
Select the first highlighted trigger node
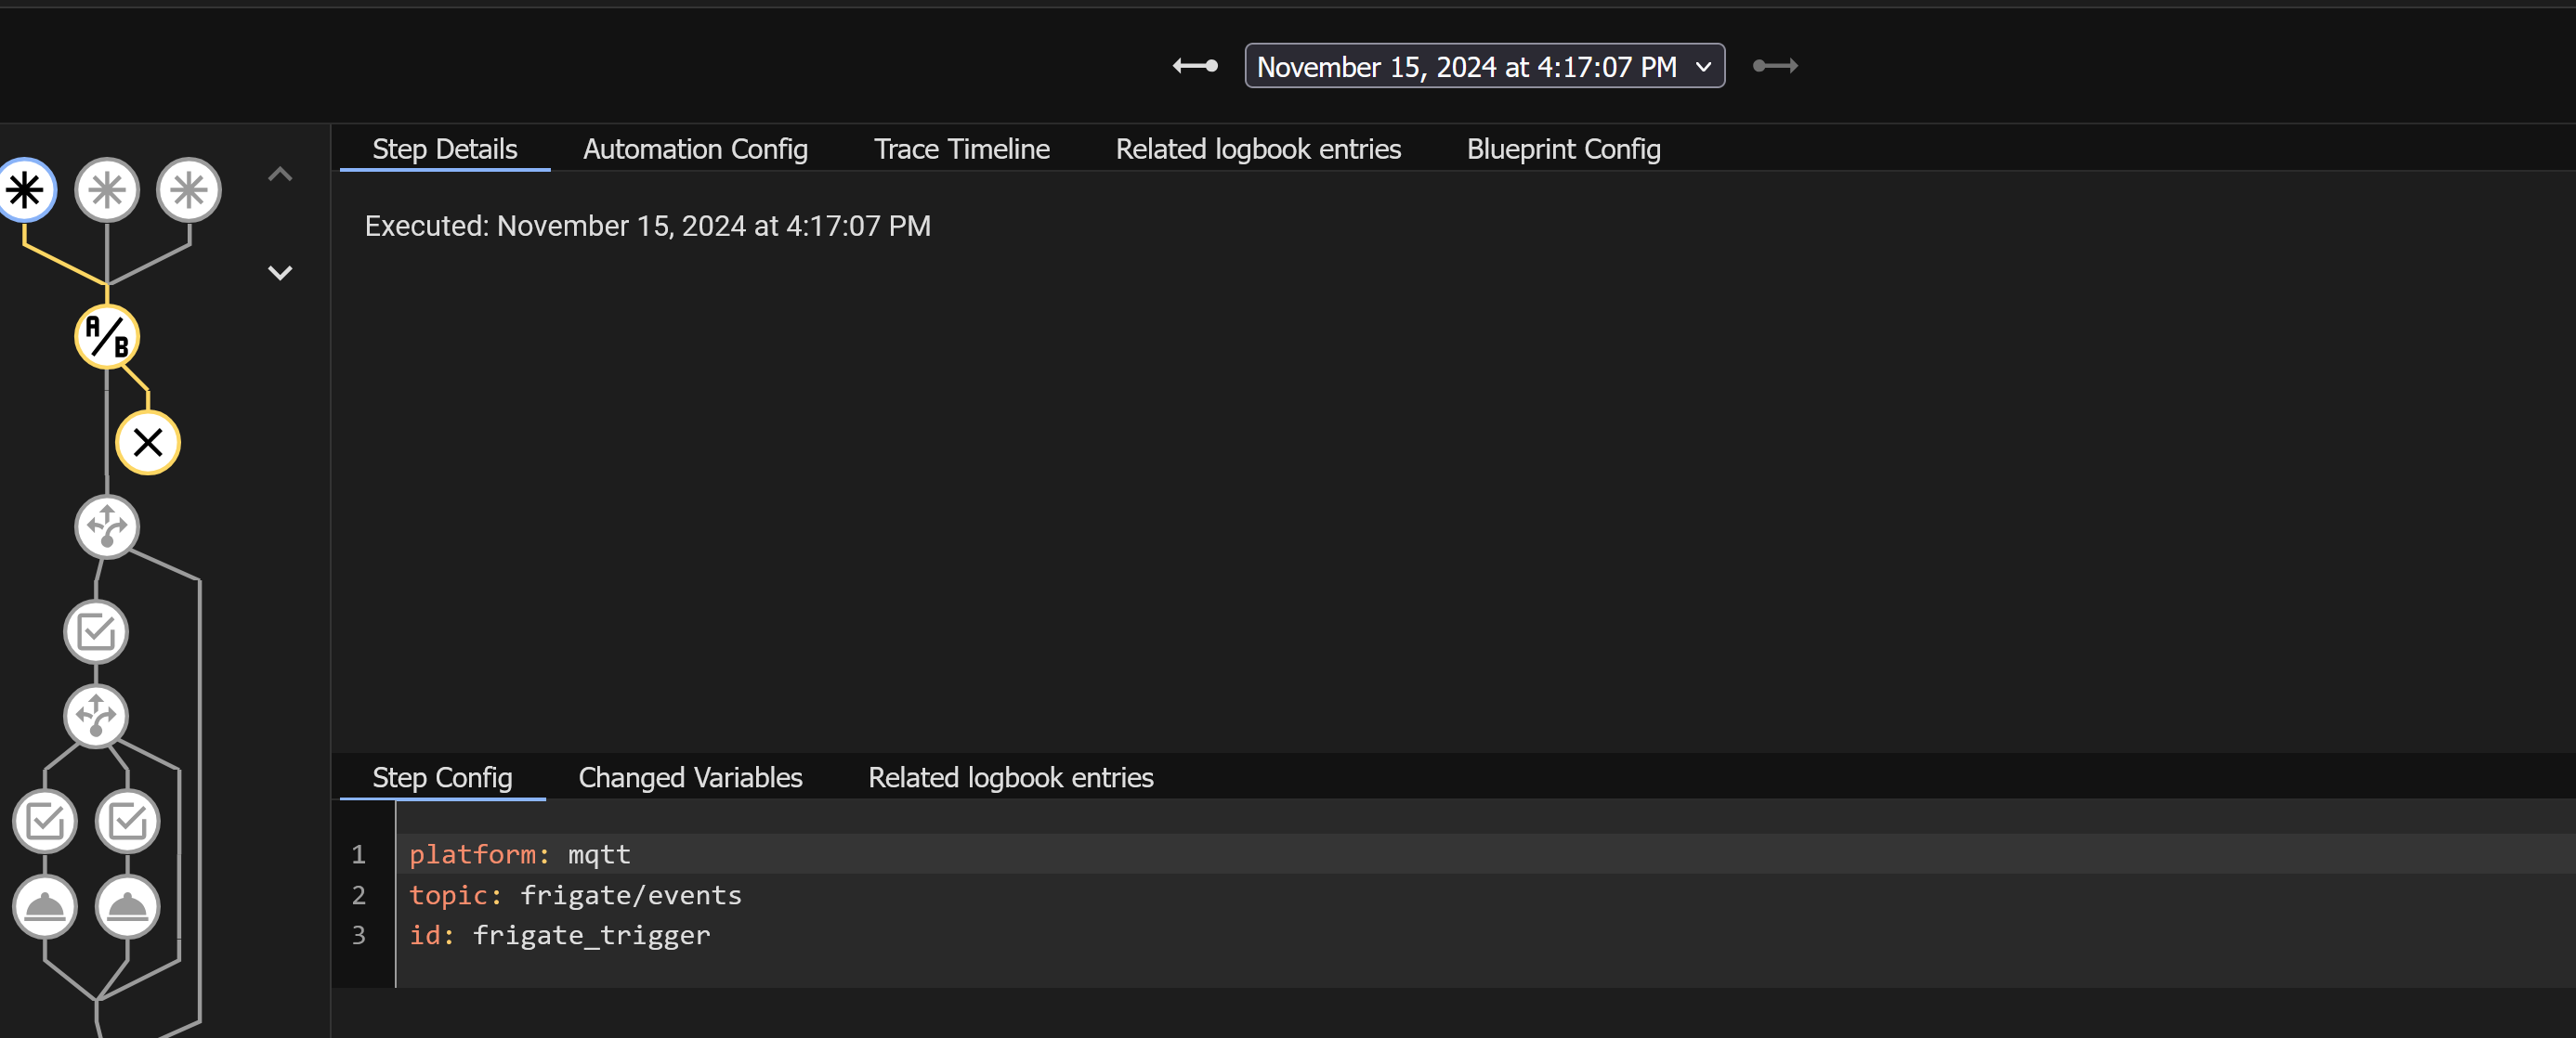(x=25, y=189)
